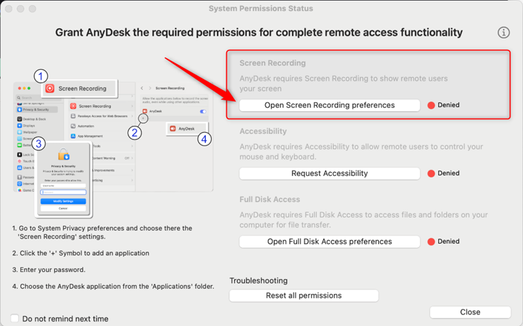
Task: Close the System Permissions Status dialog
Action: pyautogui.click(x=470, y=312)
